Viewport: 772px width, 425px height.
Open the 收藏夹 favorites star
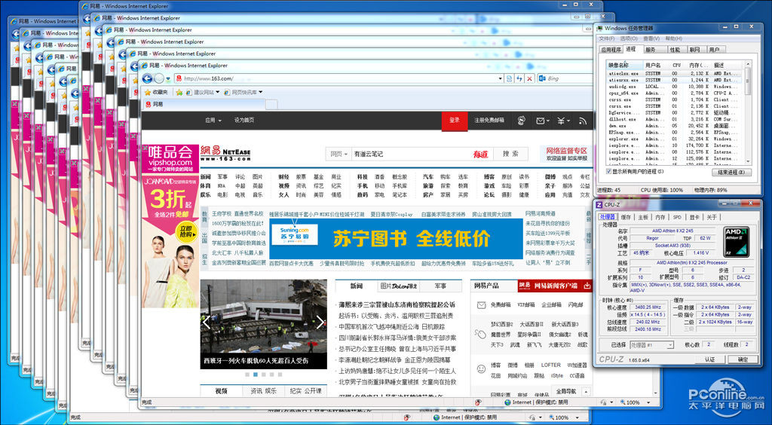click(x=147, y=92)
